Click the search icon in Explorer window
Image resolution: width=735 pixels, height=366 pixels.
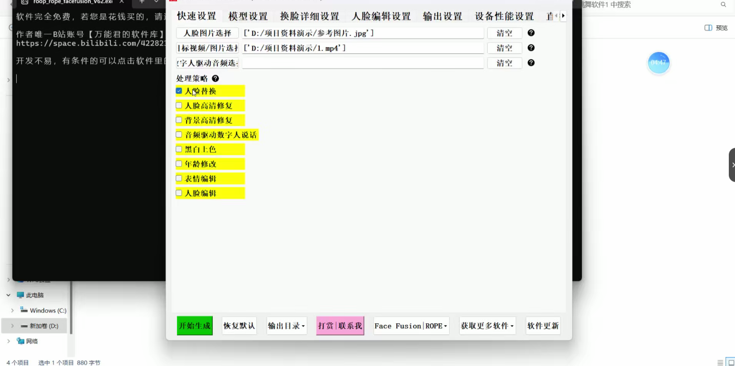point(724,5)
